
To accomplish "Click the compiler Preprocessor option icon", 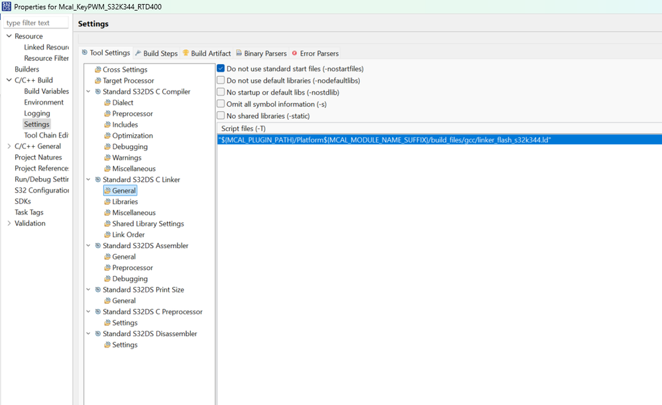I will pyautogui.click(x=107, y=113).
